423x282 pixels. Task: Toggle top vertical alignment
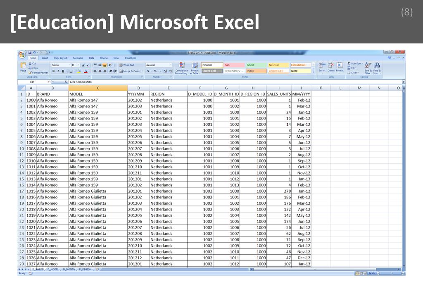coord(95,65)
